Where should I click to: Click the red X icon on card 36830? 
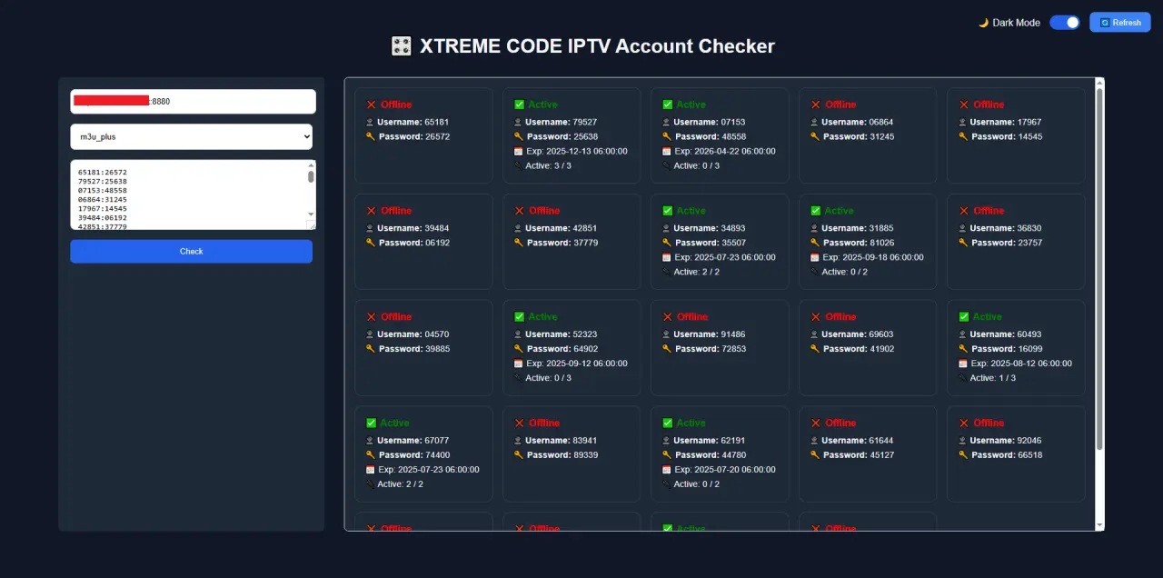963,211
